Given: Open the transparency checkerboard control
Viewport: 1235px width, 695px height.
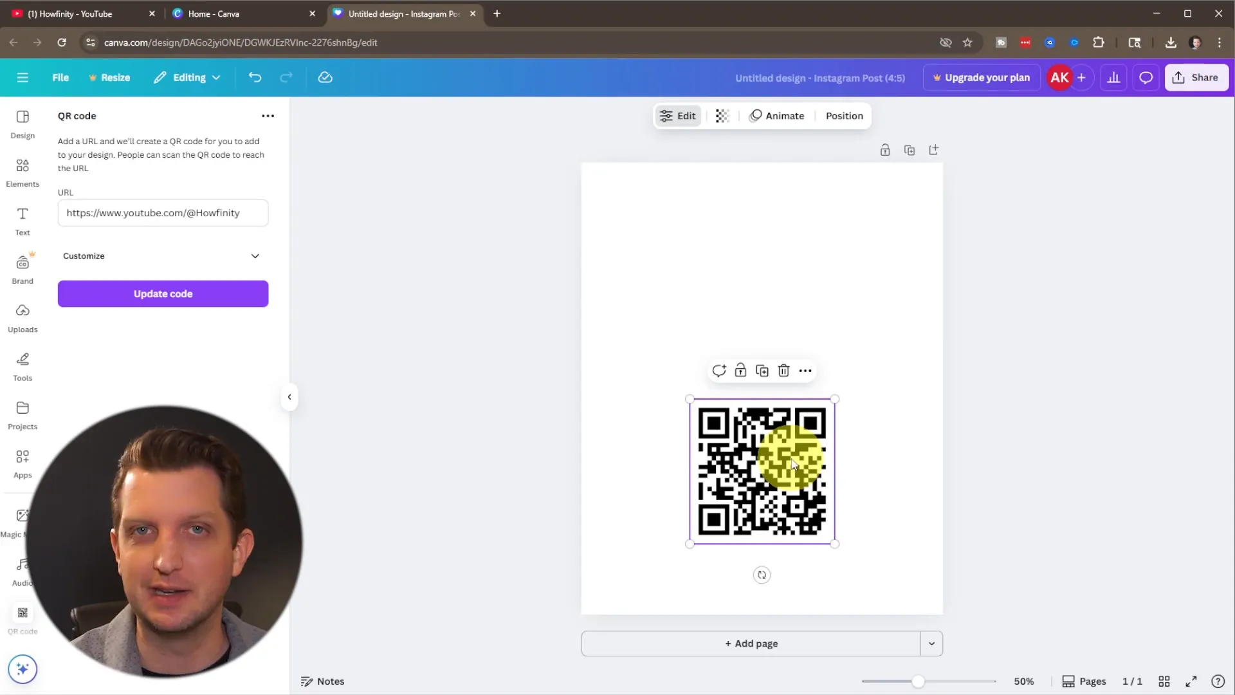Looking at the screenshot, I should click(x=722, y=116).
